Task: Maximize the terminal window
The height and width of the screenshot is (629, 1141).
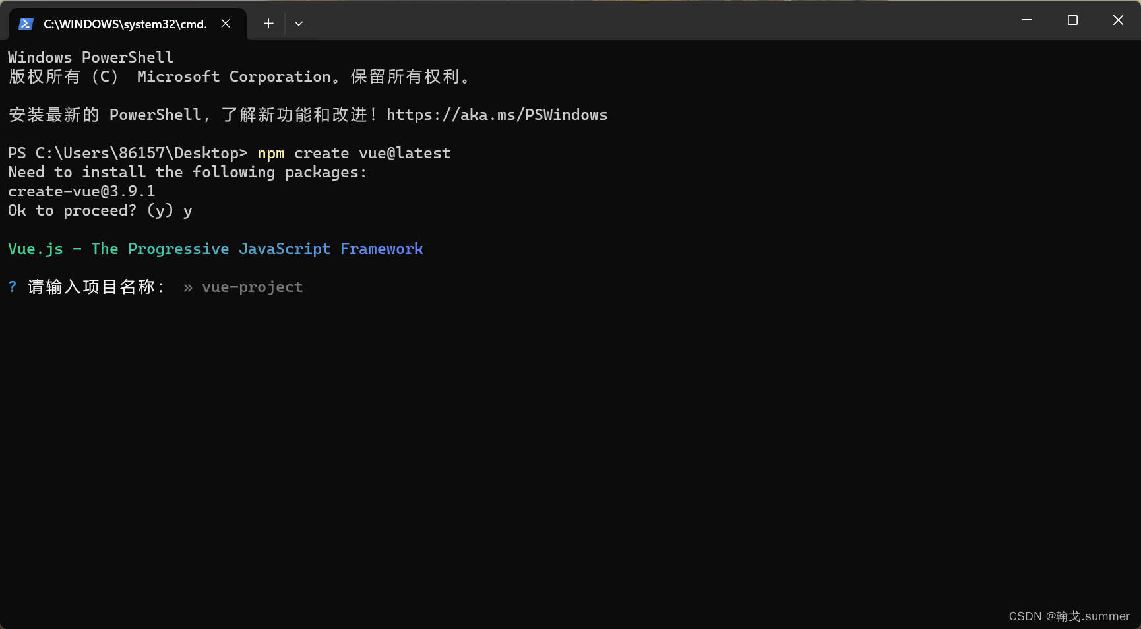Action: pos(1072,20)
